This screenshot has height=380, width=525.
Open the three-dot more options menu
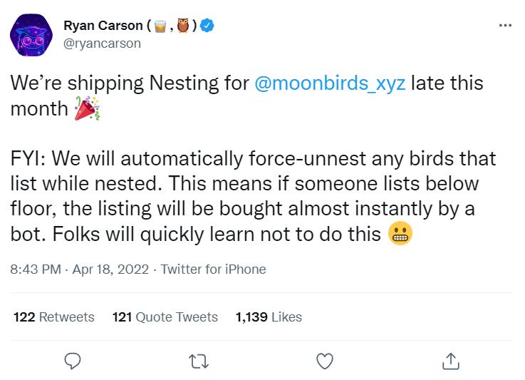(505, 26)
